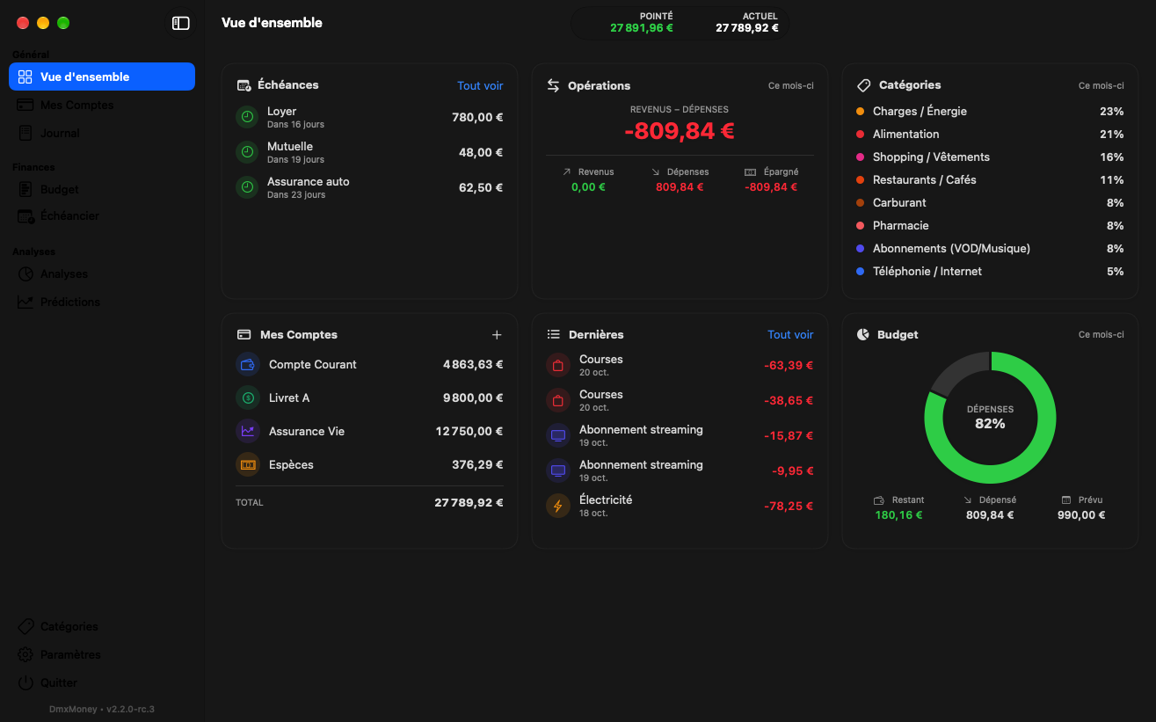
Task: Click the Loyer clock icon
Action: pyautogui.click(x=248, y=117)
